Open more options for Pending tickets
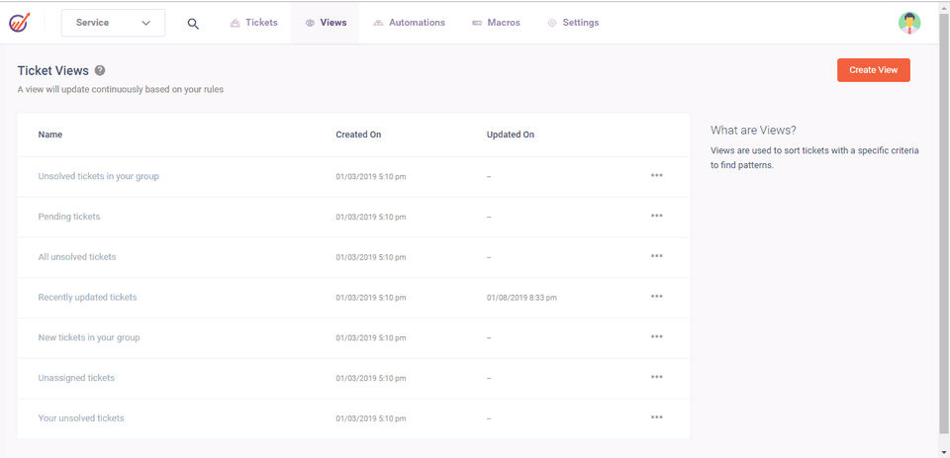 (x=656, y=216)
